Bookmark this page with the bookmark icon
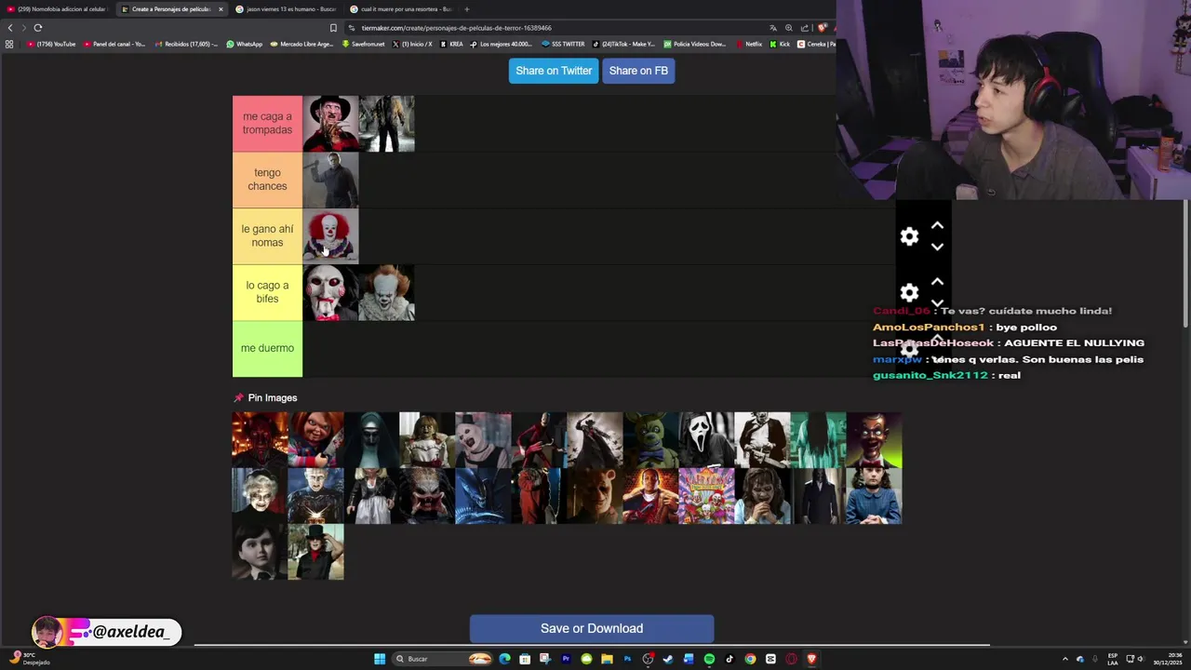This screenshot has height=670, width=1191. click(x=333, y=28)
